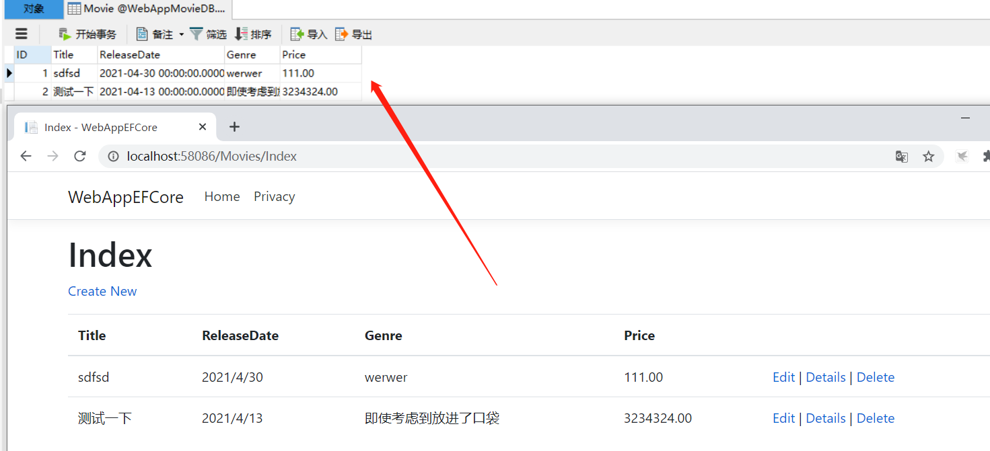990x451 pixels.
Task: Click the ReleaseDate column header in Navicat
Action: 161,54
